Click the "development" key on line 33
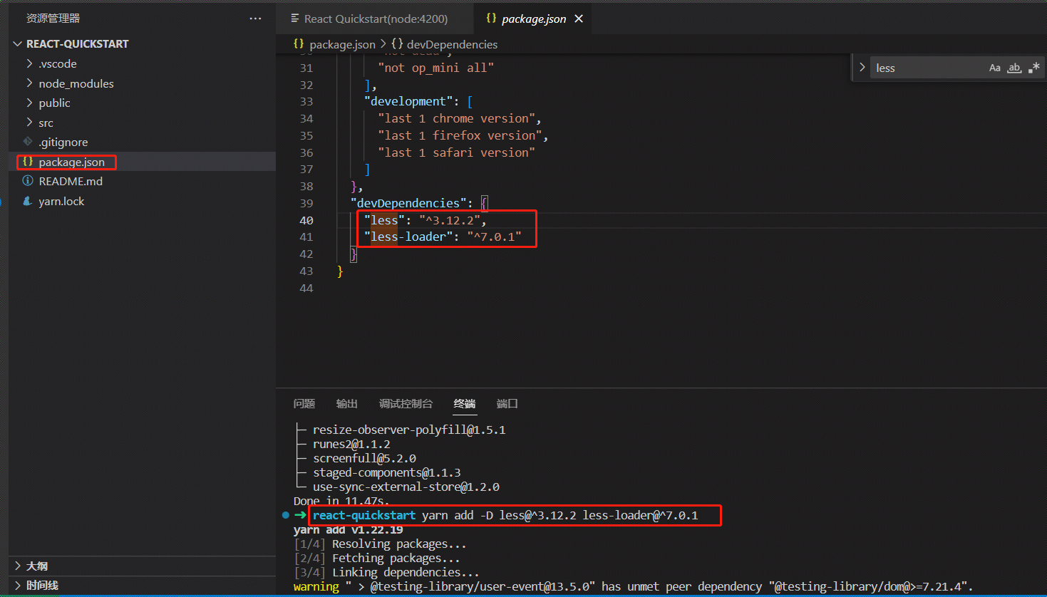The image size is (1047, 597). click(408, 101)
